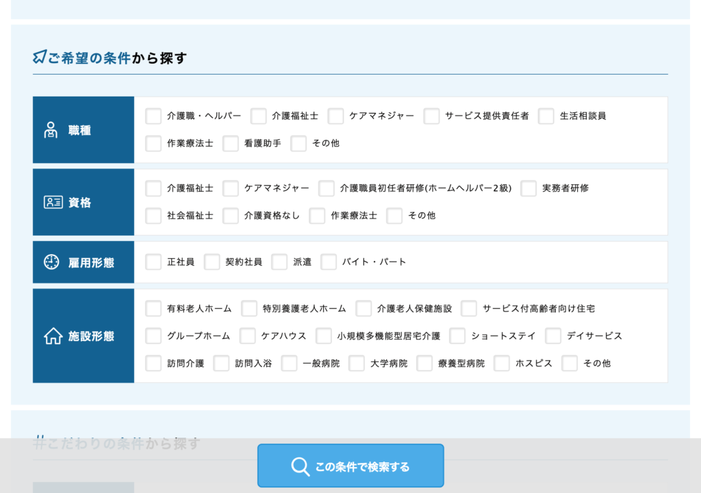
Task: Enable the 小規模多機能型居宅介護 checkbox
Action: pyautogui.click(x=324, y=336)
